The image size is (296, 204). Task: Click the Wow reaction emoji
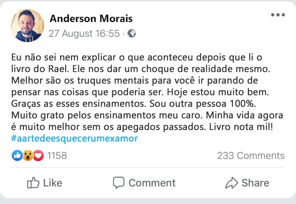click(x=27, y=156)
